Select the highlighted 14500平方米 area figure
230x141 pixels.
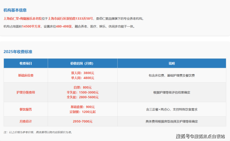32,27
